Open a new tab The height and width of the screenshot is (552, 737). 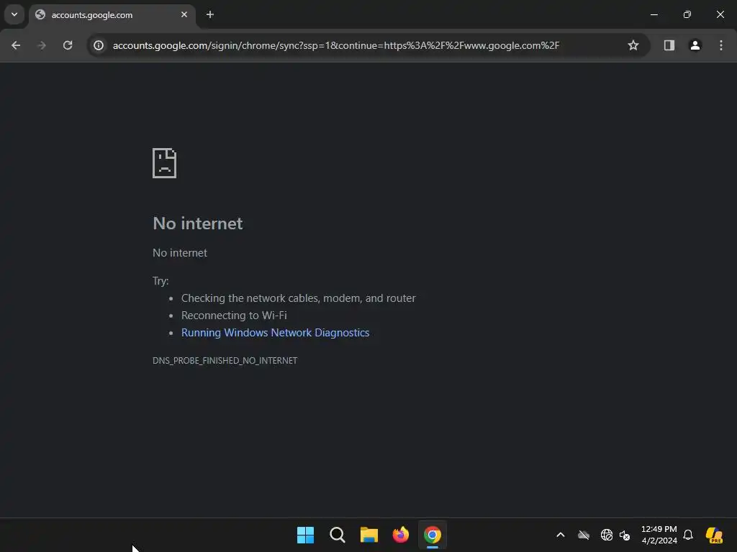[x=210, y=14]
